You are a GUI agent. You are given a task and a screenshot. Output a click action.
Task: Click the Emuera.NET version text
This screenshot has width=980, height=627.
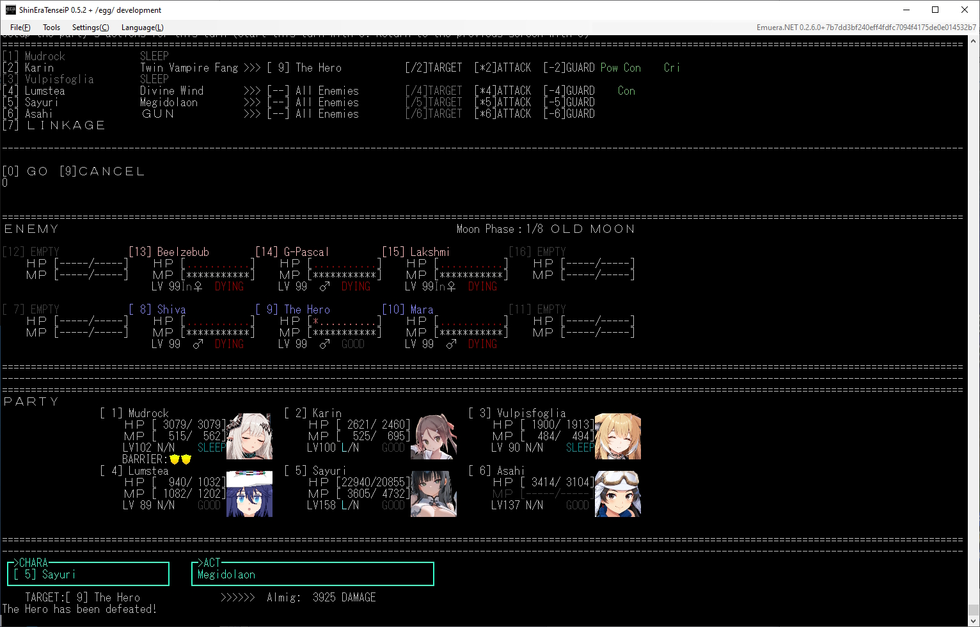pos(866,28)
